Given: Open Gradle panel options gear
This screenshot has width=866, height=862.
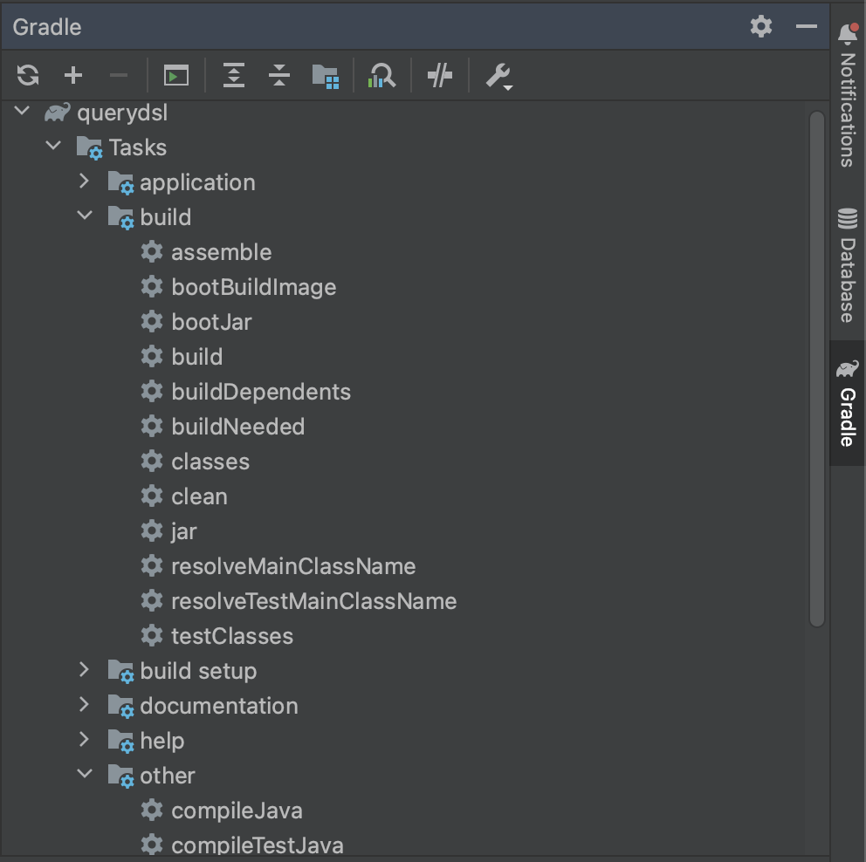Looking at the screenshot, I should click(760, 26).
